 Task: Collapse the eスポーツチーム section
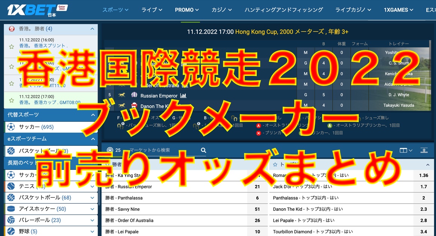pos(93,139)
